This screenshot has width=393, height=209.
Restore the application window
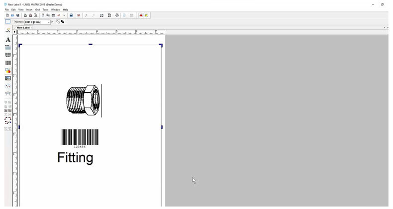pyautogui.click(x=382, y=4)
